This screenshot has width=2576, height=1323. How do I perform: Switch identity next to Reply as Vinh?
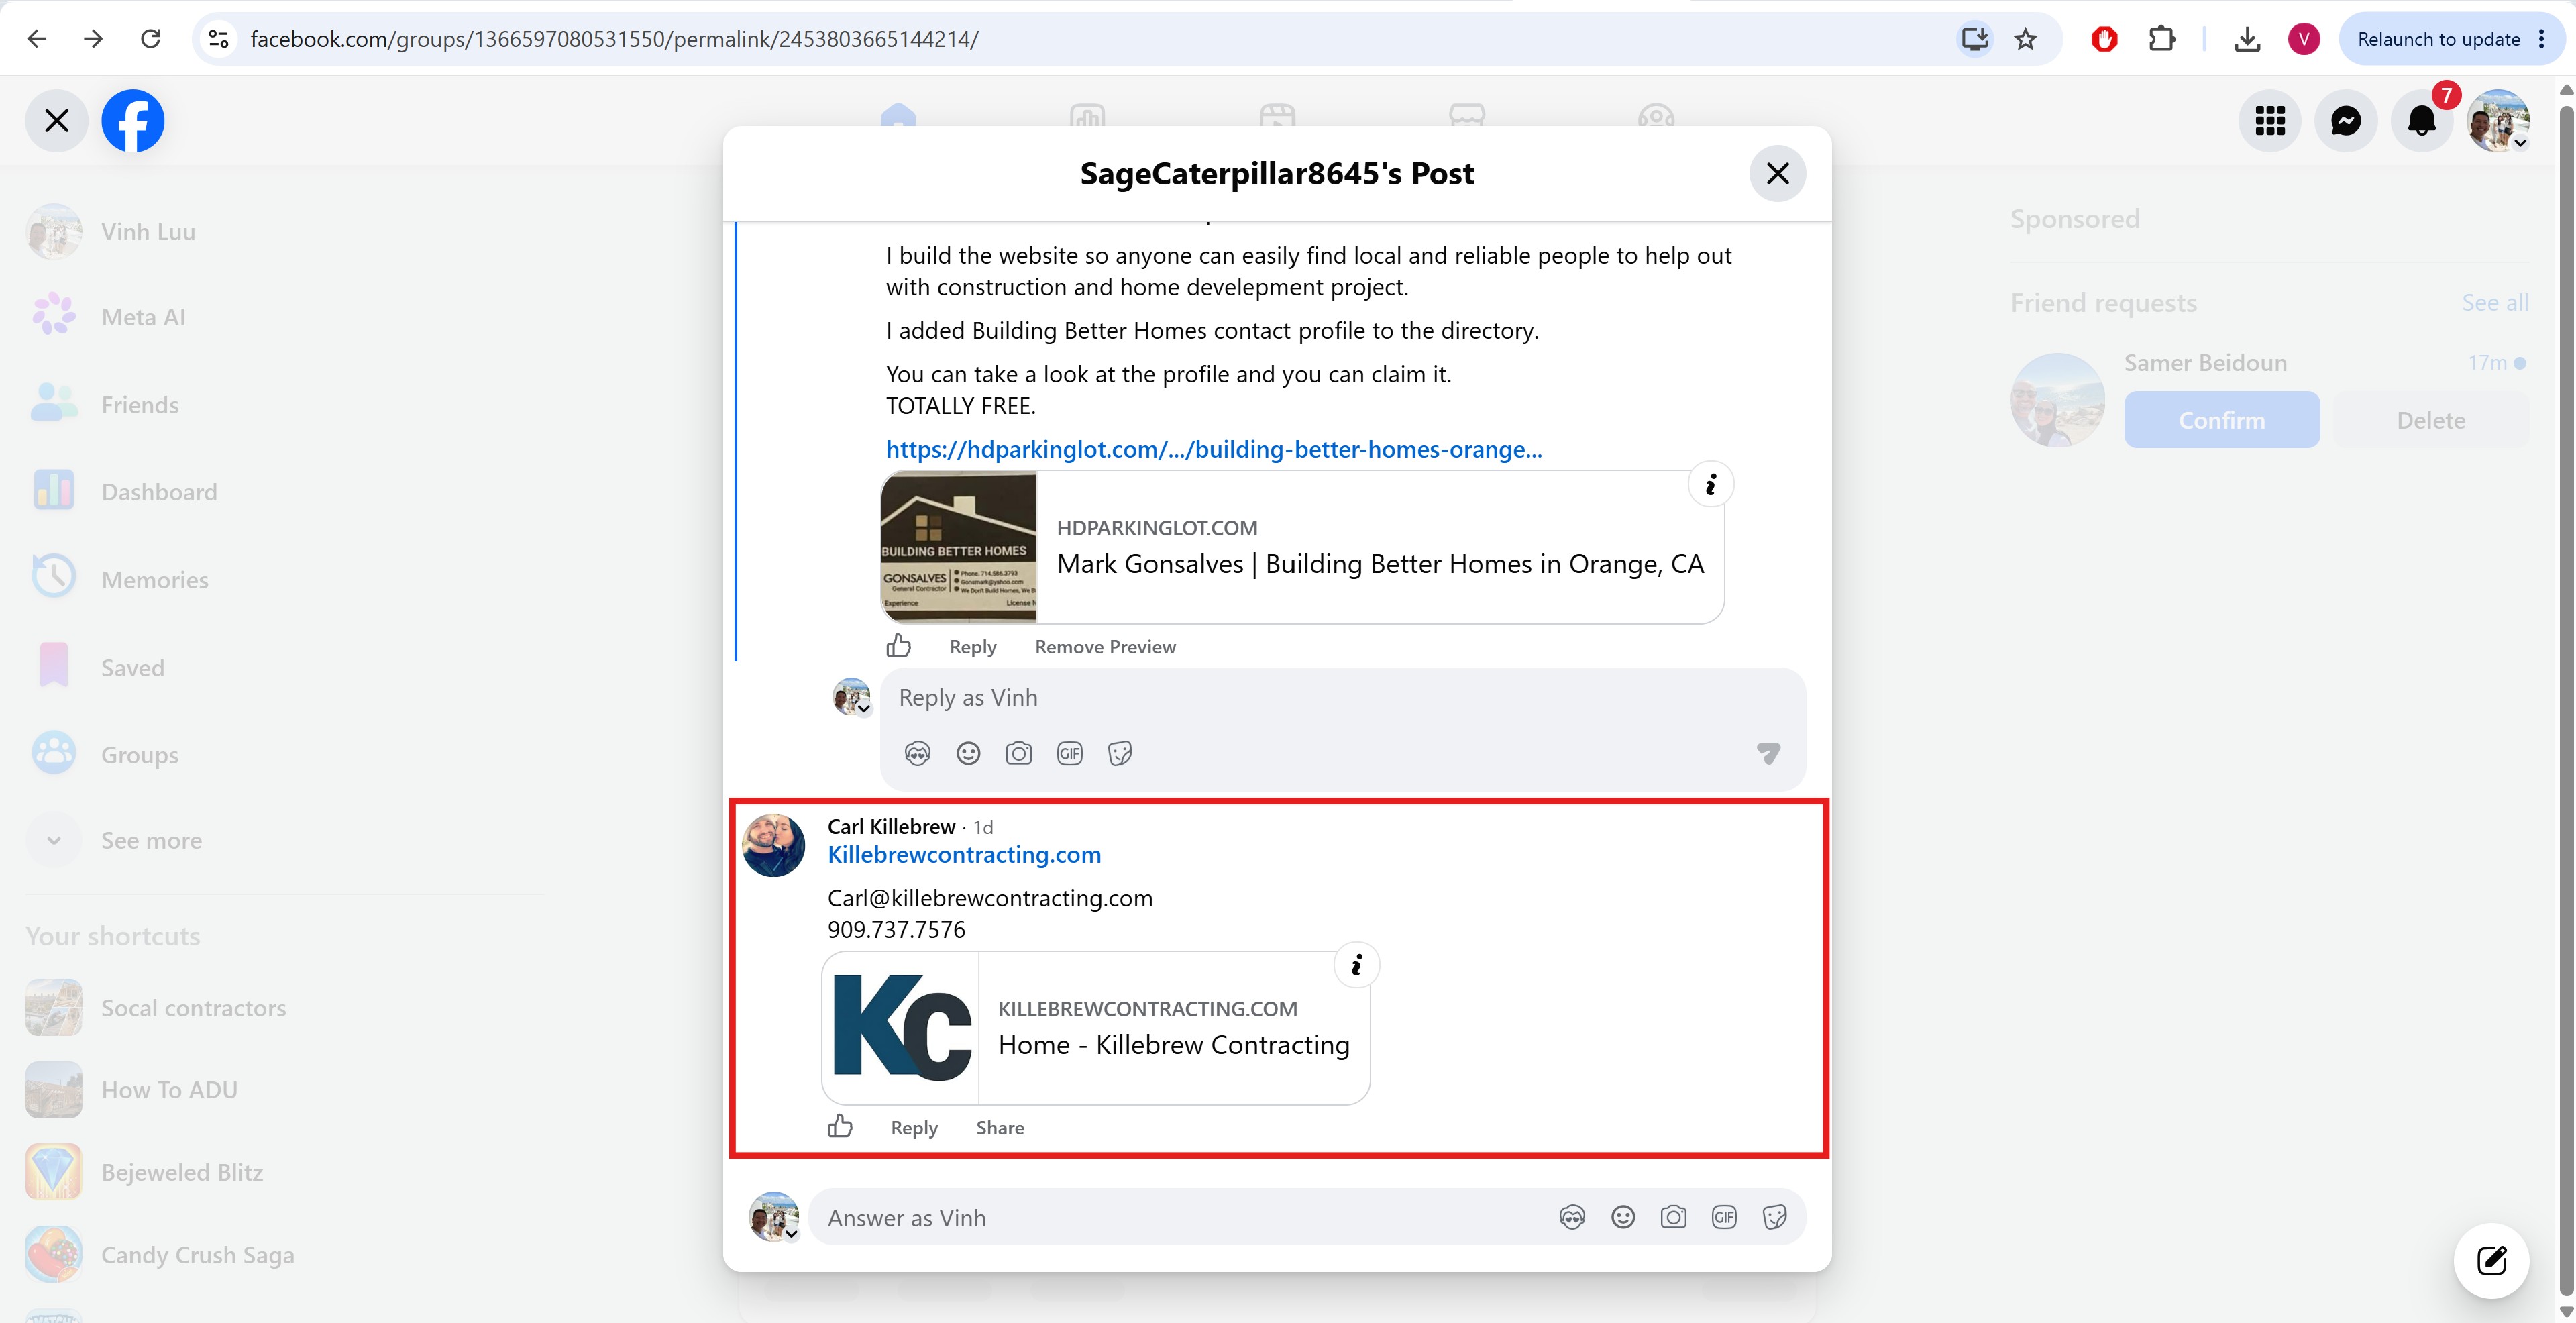click(852, 696)
